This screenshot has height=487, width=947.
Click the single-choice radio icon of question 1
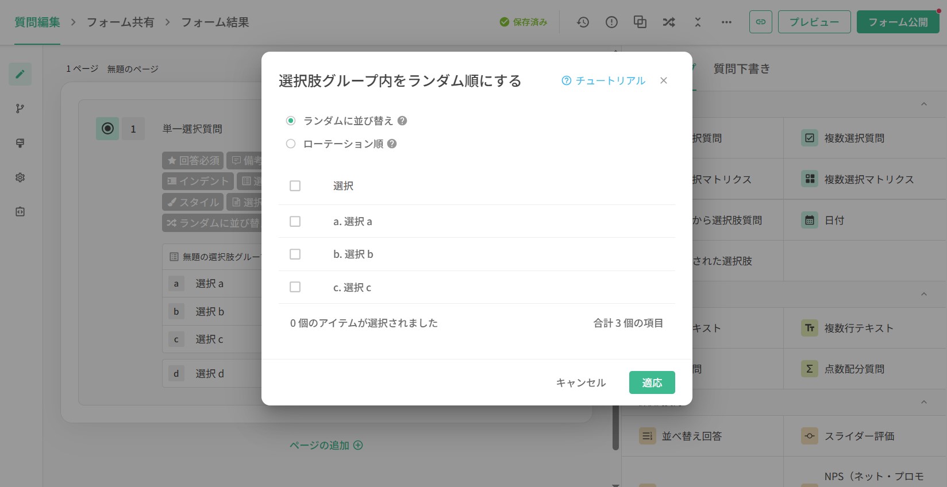tap(107, 129)
